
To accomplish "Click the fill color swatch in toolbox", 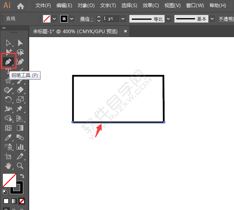I will click(x=9, y=180).
